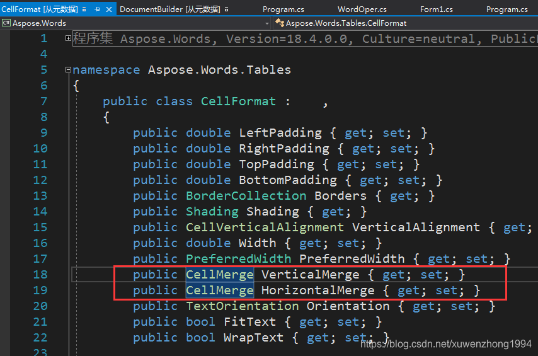The height and width of the screenshot is (356, 538).
Task: Open the Form1.cs tab
Action: tap(436, 9)
